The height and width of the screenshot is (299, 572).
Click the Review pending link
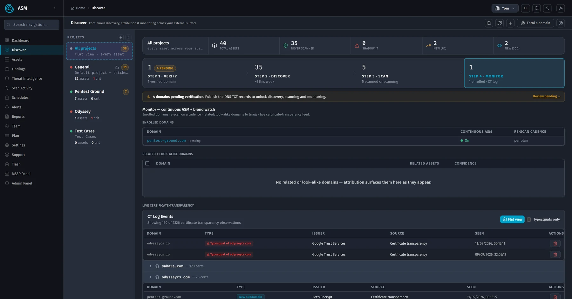pyautogui.click(x=547, y=96)
